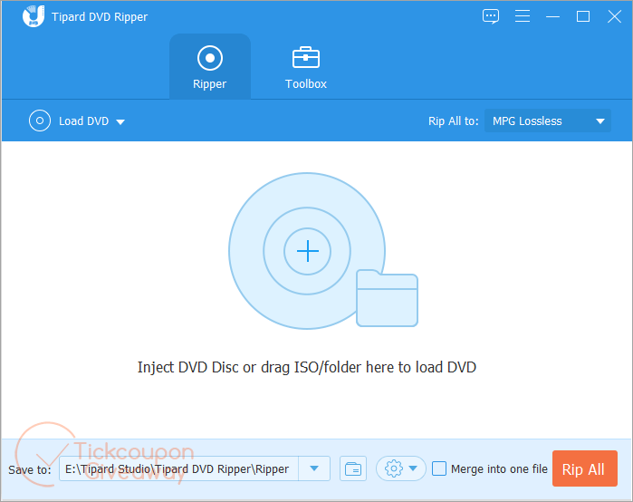Click the Save to path field

178,468
